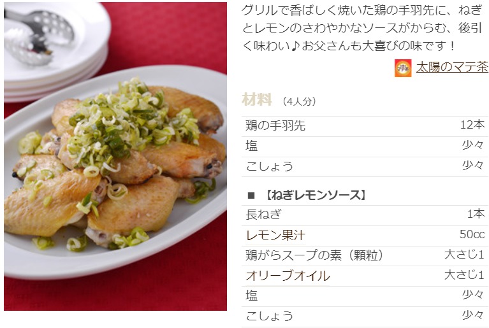
Task: Click the 12本 quantity value
Action: click(472, 125)
